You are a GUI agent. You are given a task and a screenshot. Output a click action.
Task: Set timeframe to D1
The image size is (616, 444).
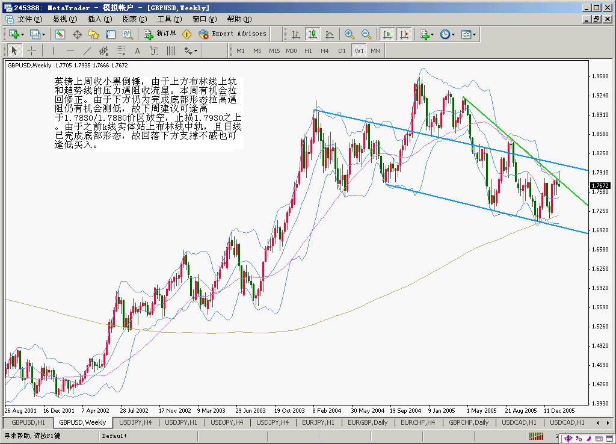(342, 51)
